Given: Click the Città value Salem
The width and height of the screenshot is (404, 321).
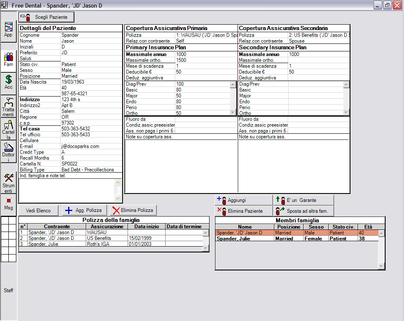Looking at the screenshot, I should tap(68, 111).
